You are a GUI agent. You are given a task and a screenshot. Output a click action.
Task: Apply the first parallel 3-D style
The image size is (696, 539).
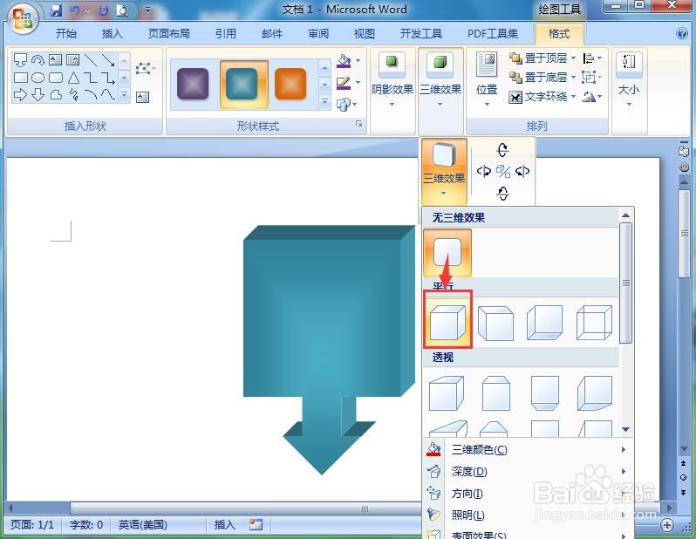tap(447, 322)
